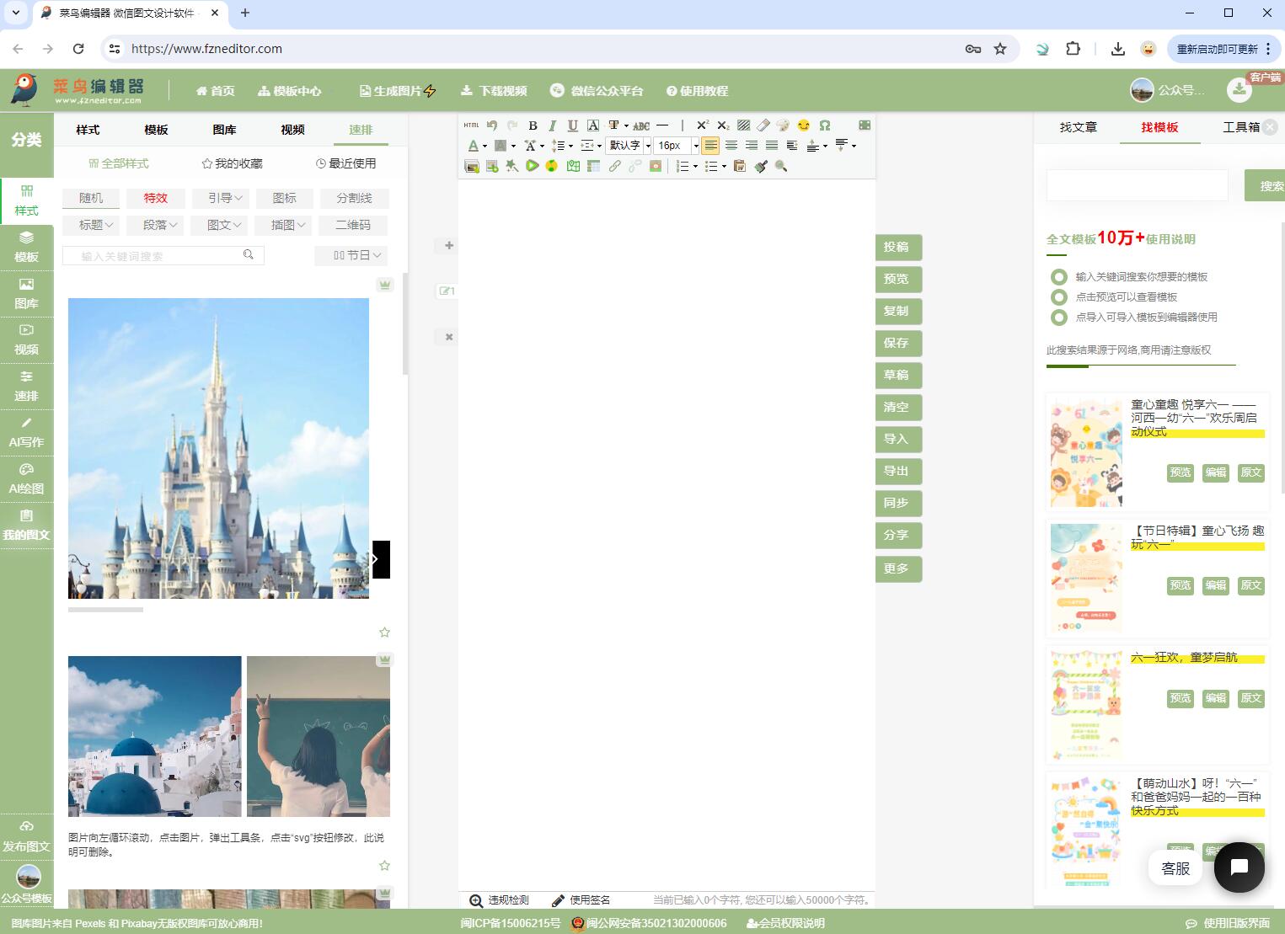Click the superscript icon
This screenshot has width=1285, height=934.
[702, 125]
